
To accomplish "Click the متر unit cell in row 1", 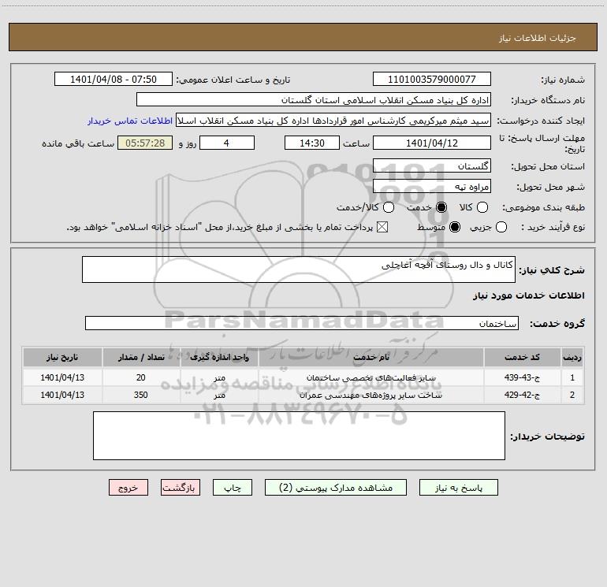I will 219,377.
